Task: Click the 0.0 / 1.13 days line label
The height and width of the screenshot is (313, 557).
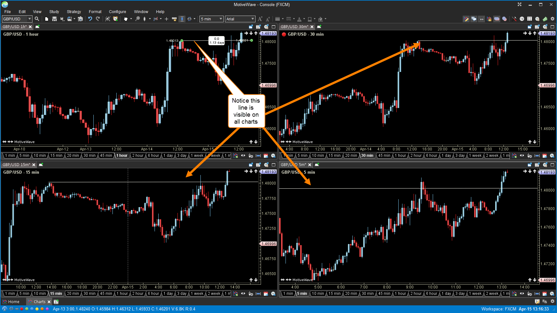Action: click(x=217, y=40)
